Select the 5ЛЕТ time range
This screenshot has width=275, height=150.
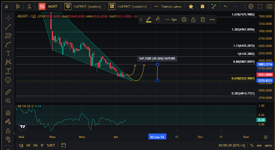pos(51,145)
